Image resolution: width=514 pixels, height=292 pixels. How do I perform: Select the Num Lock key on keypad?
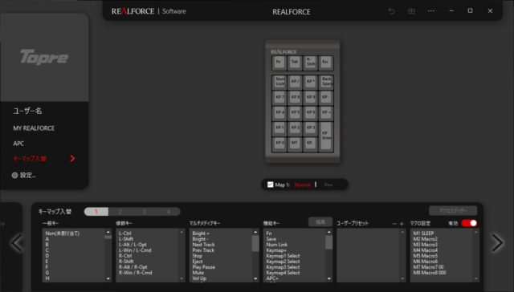click(x=279, y=82)
